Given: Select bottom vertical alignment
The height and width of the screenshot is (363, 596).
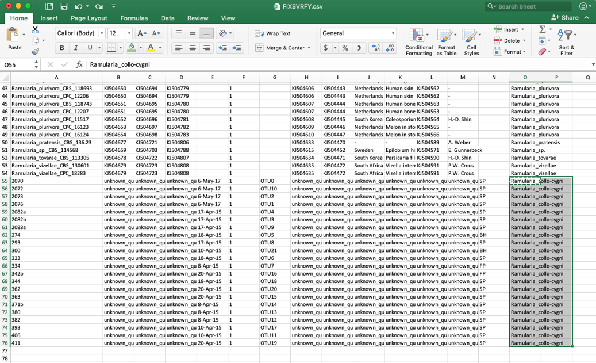Looking at the screenshot, I should pyautogui.click(x=206, y=33).
